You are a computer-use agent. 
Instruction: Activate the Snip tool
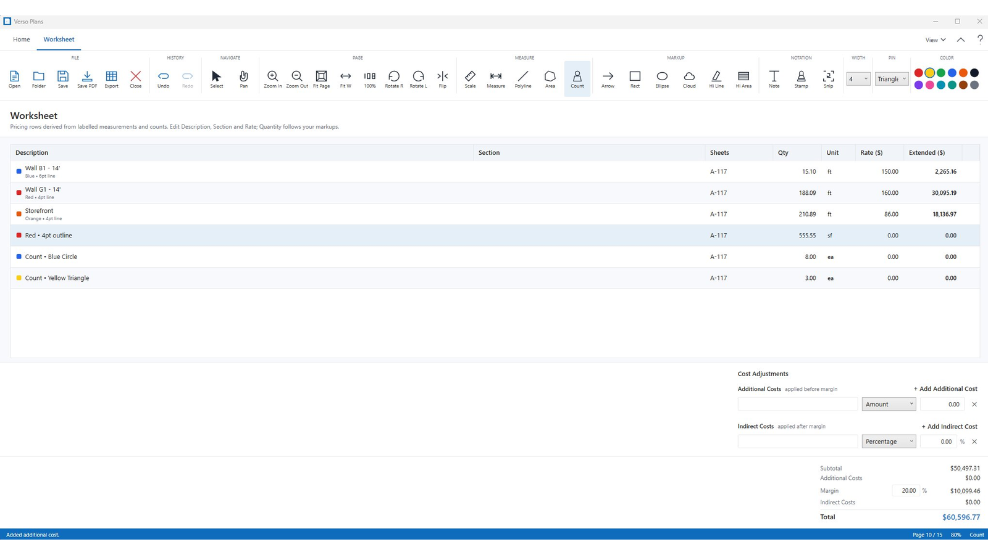click(829, 78)
